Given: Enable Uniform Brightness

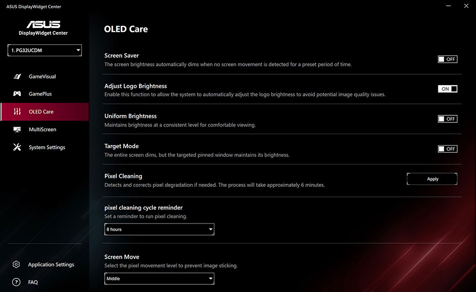Looking at the screenshot, I should coord(447,118).
